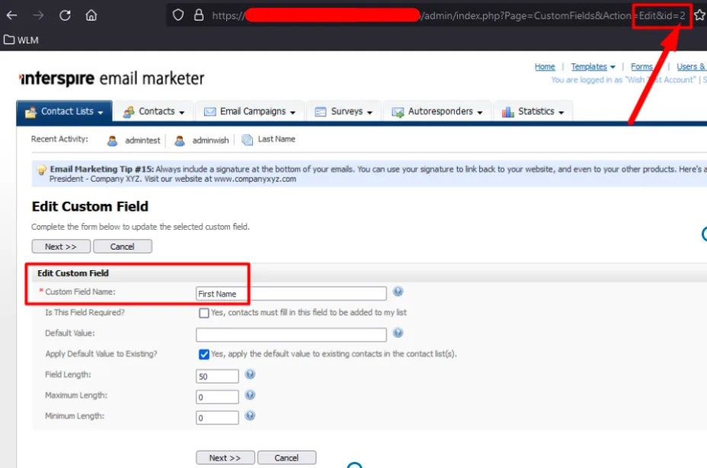Click the Email Campaigns envelope icon
Image resolution: width=707 pixels, height=468 pixels.
tap(210, 111)
